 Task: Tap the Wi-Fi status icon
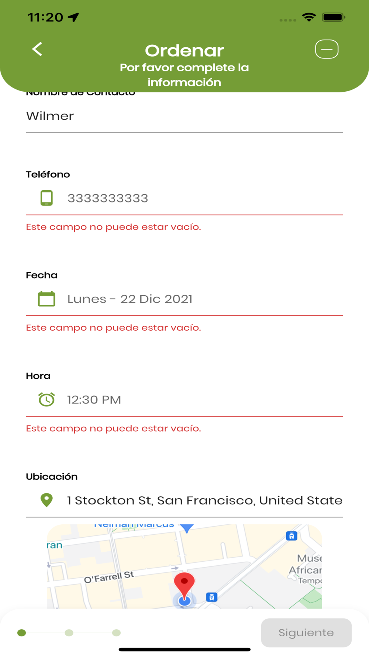tap(309, 17)
